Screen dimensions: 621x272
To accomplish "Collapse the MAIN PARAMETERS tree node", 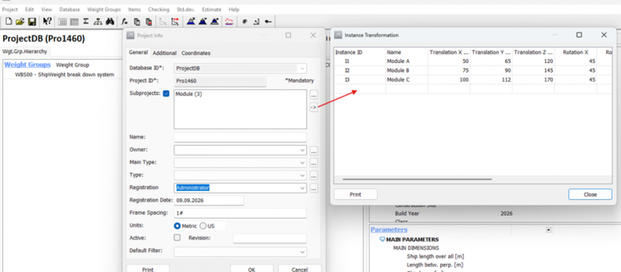I will coord(382,239).
